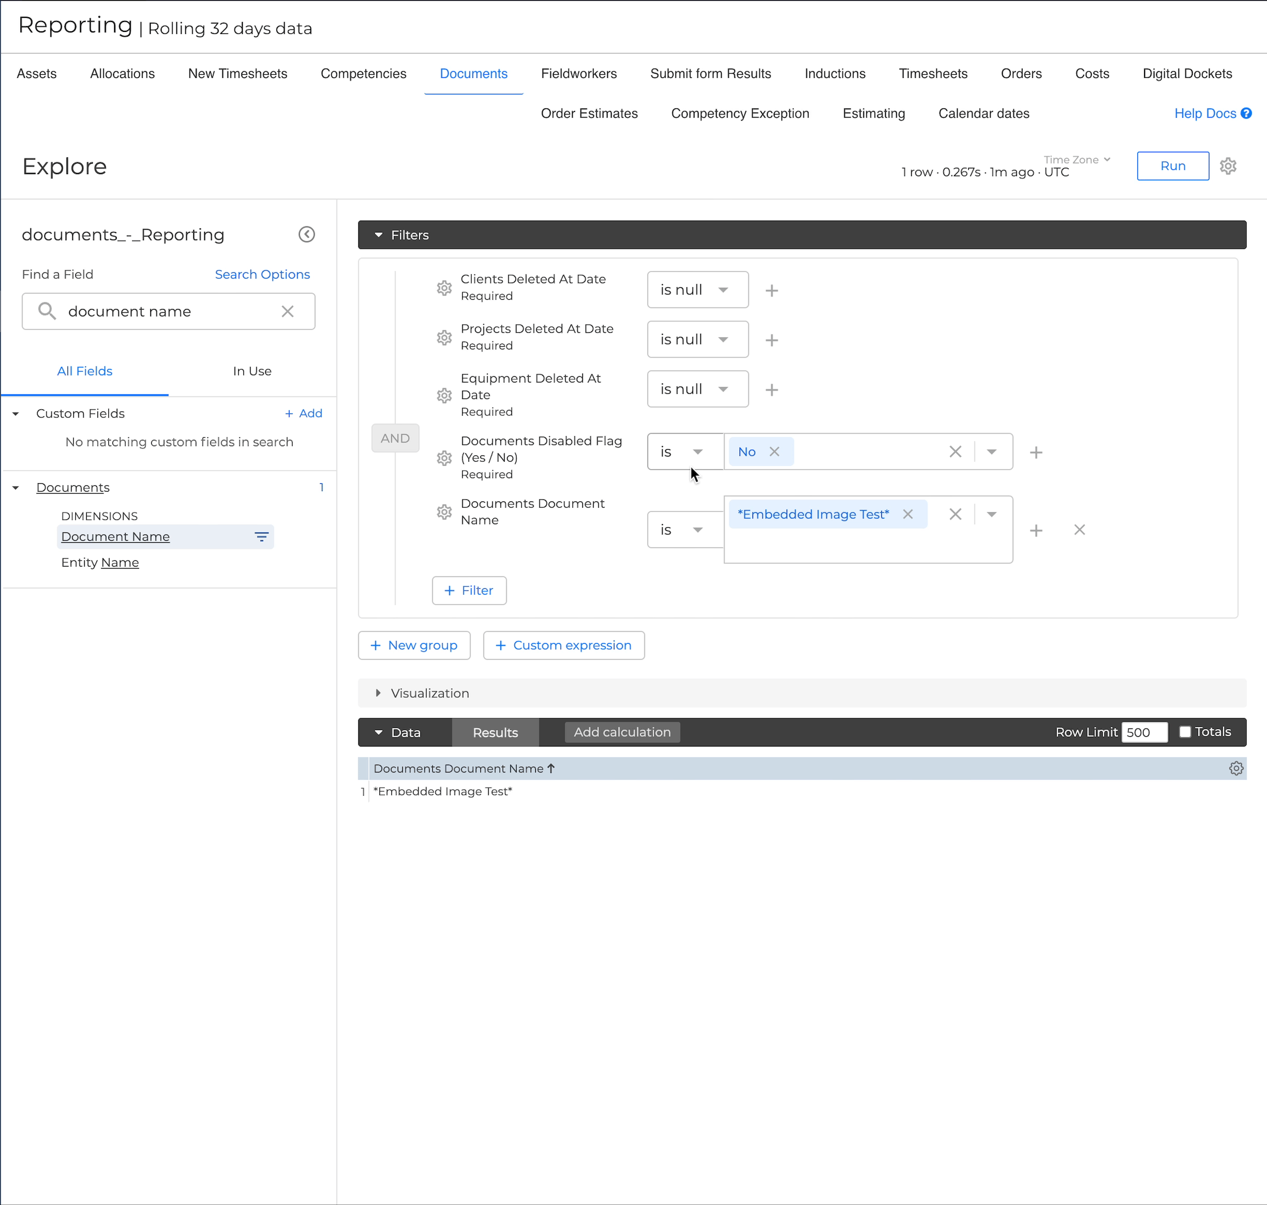Open the Time Zone dropdown
Viewport: 1267px width, 1205px height.
[1077, 160]
